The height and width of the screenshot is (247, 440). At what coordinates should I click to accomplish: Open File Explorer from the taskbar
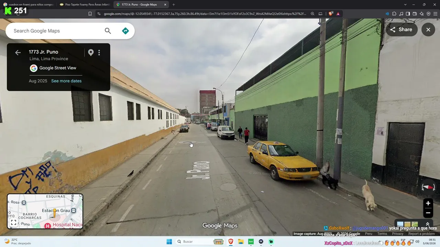click(241, 242)
